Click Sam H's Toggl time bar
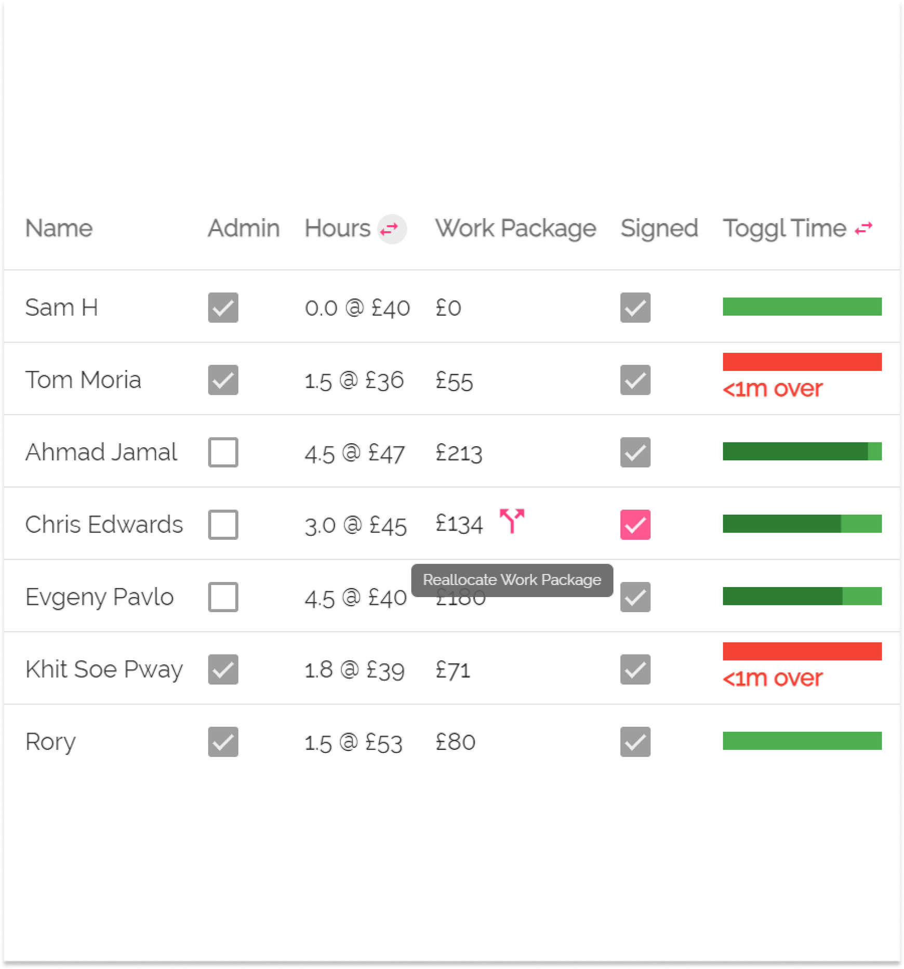This screenshot has height=969, width=904. 802,307
